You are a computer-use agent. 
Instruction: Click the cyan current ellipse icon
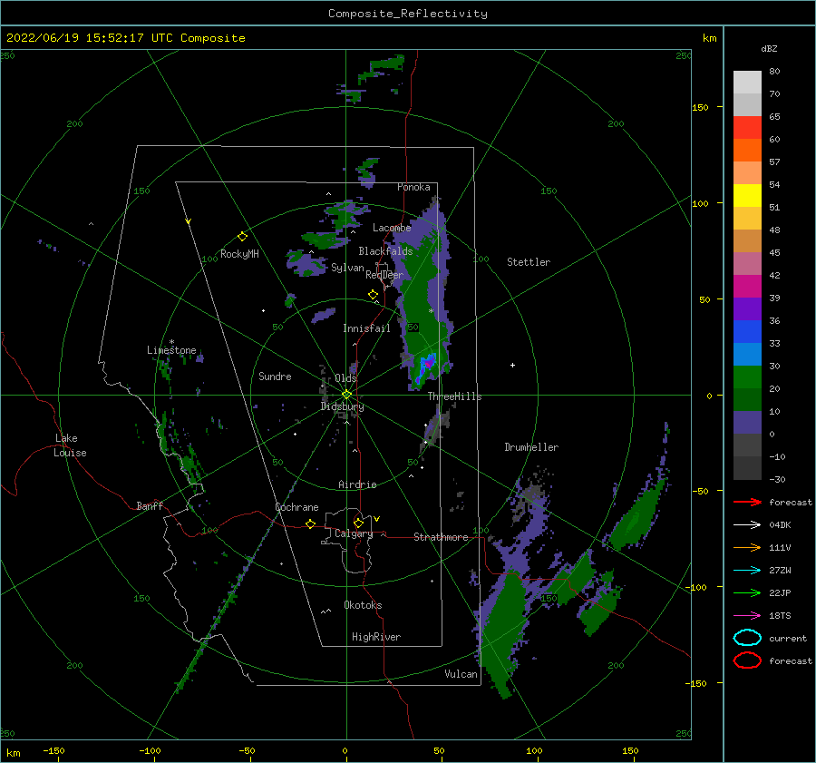(x=747, y=638)
